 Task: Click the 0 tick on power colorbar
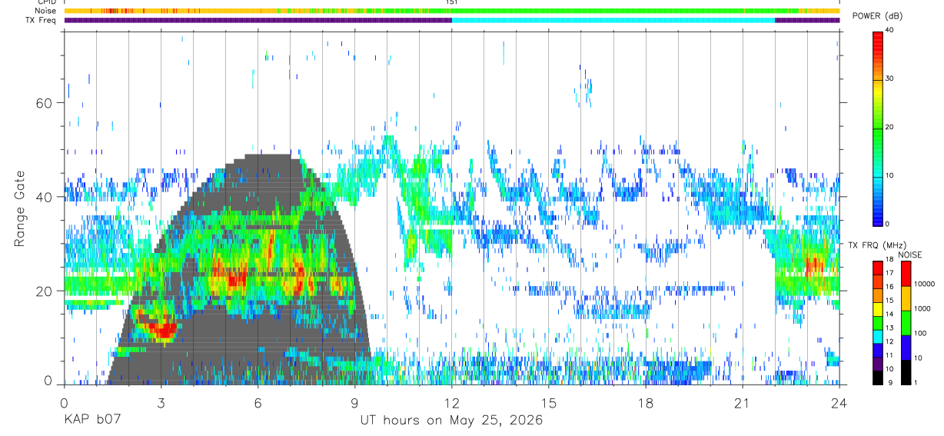point(888,224)
